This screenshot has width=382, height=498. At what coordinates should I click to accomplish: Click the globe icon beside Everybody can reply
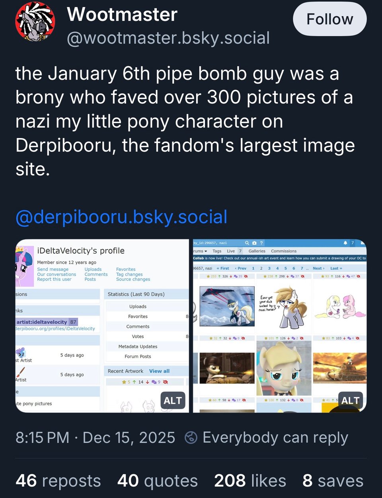click(x=191, y=438)
